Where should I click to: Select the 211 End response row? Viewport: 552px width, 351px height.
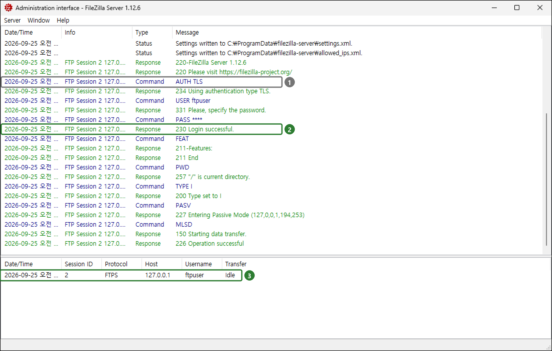click(x=271, y=158)
